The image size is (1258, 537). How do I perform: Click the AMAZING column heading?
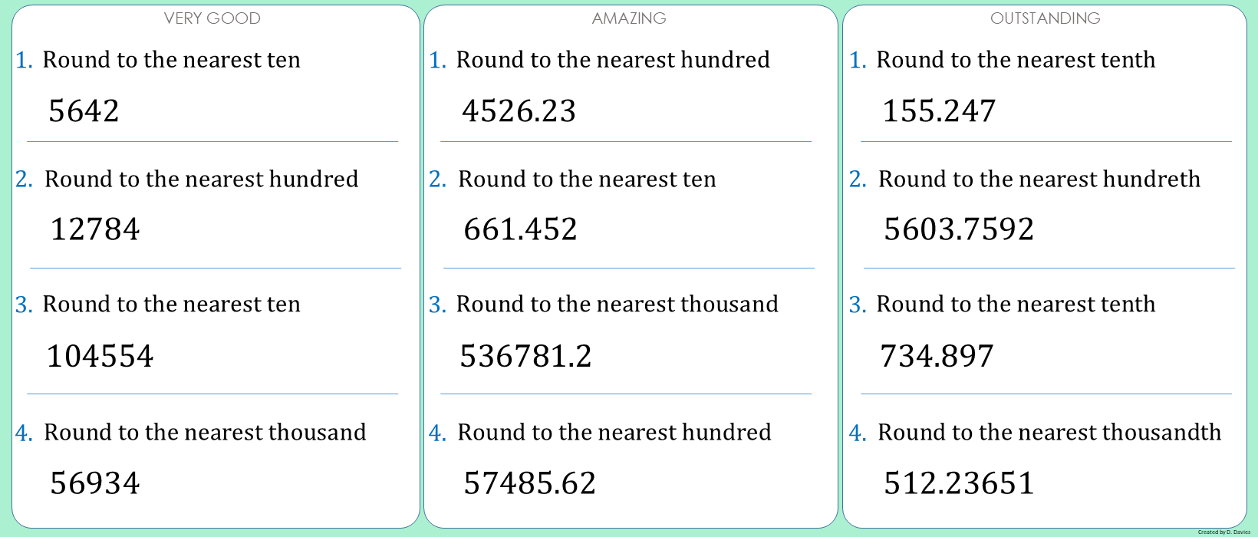629,18
